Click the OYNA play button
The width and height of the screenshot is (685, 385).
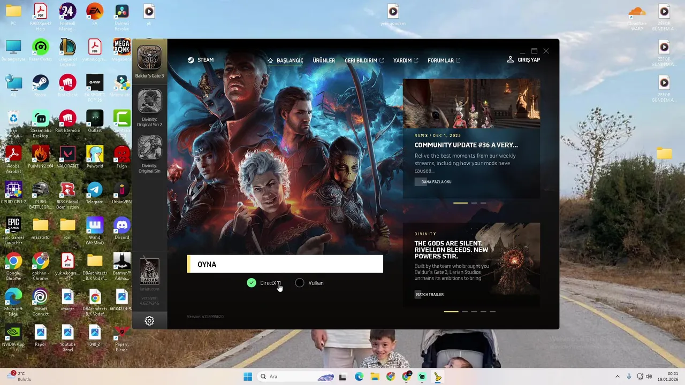coord(285,264)
